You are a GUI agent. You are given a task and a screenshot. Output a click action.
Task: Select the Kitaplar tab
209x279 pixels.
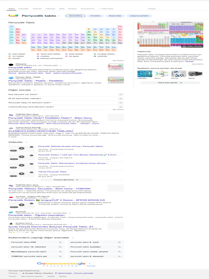[x=72, y=8]
